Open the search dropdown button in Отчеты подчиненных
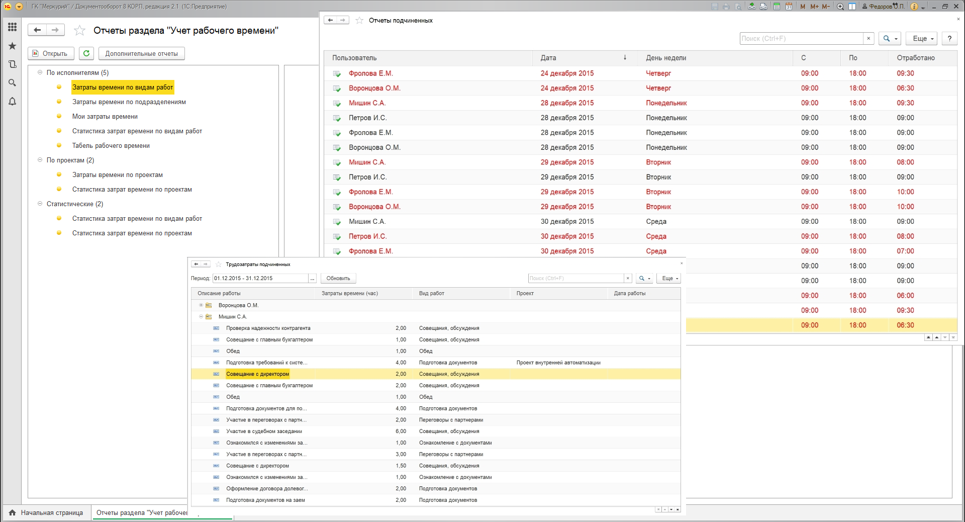 [x=890, y=39]
